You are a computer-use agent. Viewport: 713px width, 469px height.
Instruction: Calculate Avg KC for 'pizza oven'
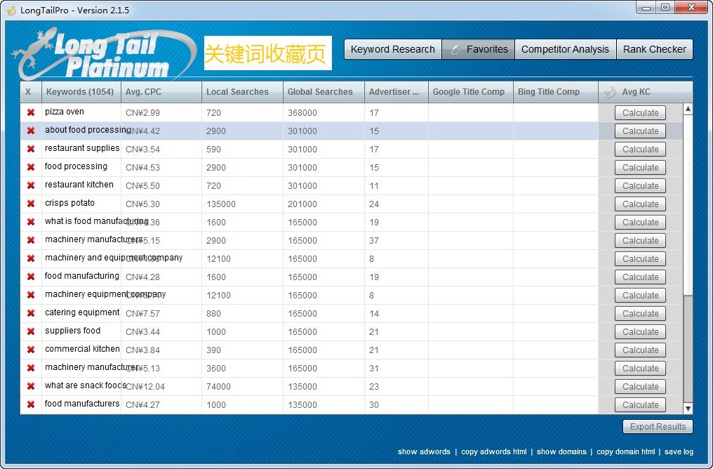[640, 113]
